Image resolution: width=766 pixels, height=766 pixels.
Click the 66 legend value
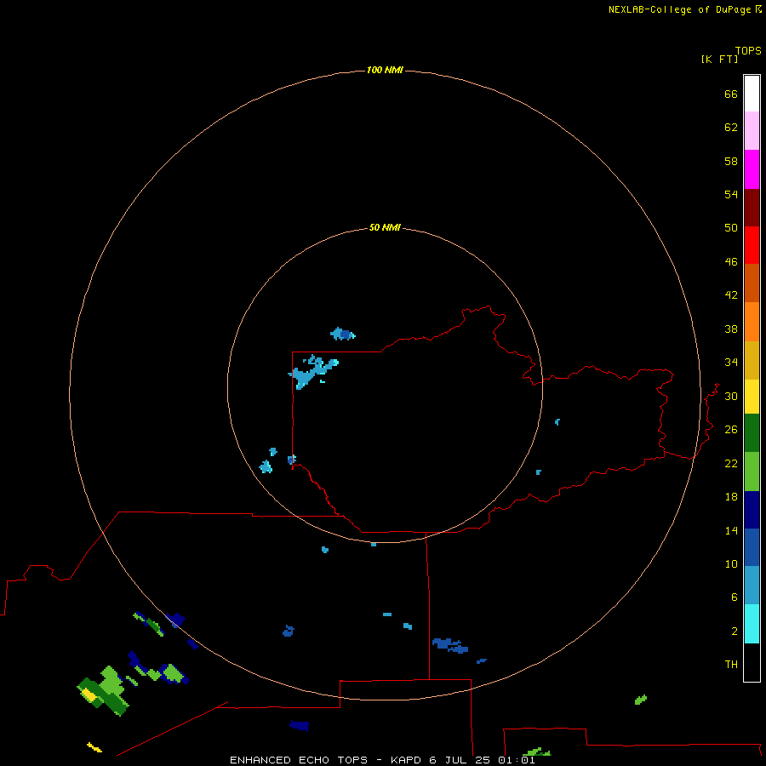pyautogui.click(x=731, y=94)
